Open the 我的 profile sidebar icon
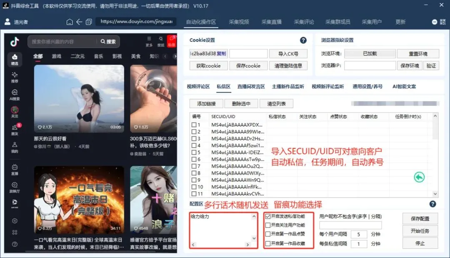This screenshot has height=258, width=450. (15, 147)
